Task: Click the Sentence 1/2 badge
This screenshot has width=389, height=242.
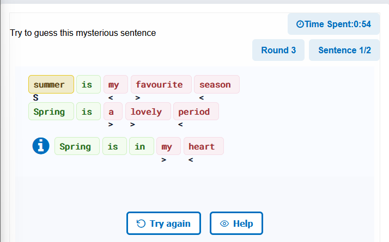Action: pyautogui.click(x=344, y=50)
